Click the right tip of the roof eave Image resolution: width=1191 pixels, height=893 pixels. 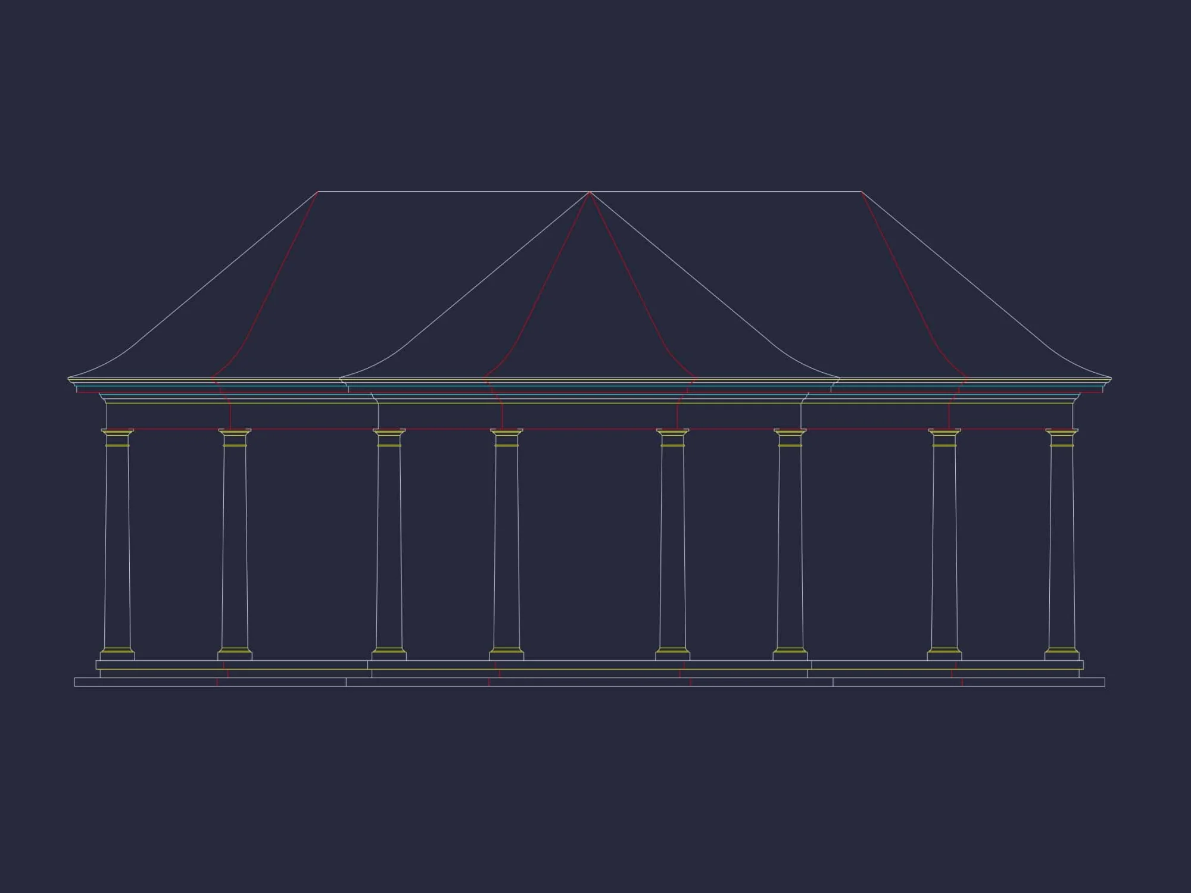(1111, 378)
